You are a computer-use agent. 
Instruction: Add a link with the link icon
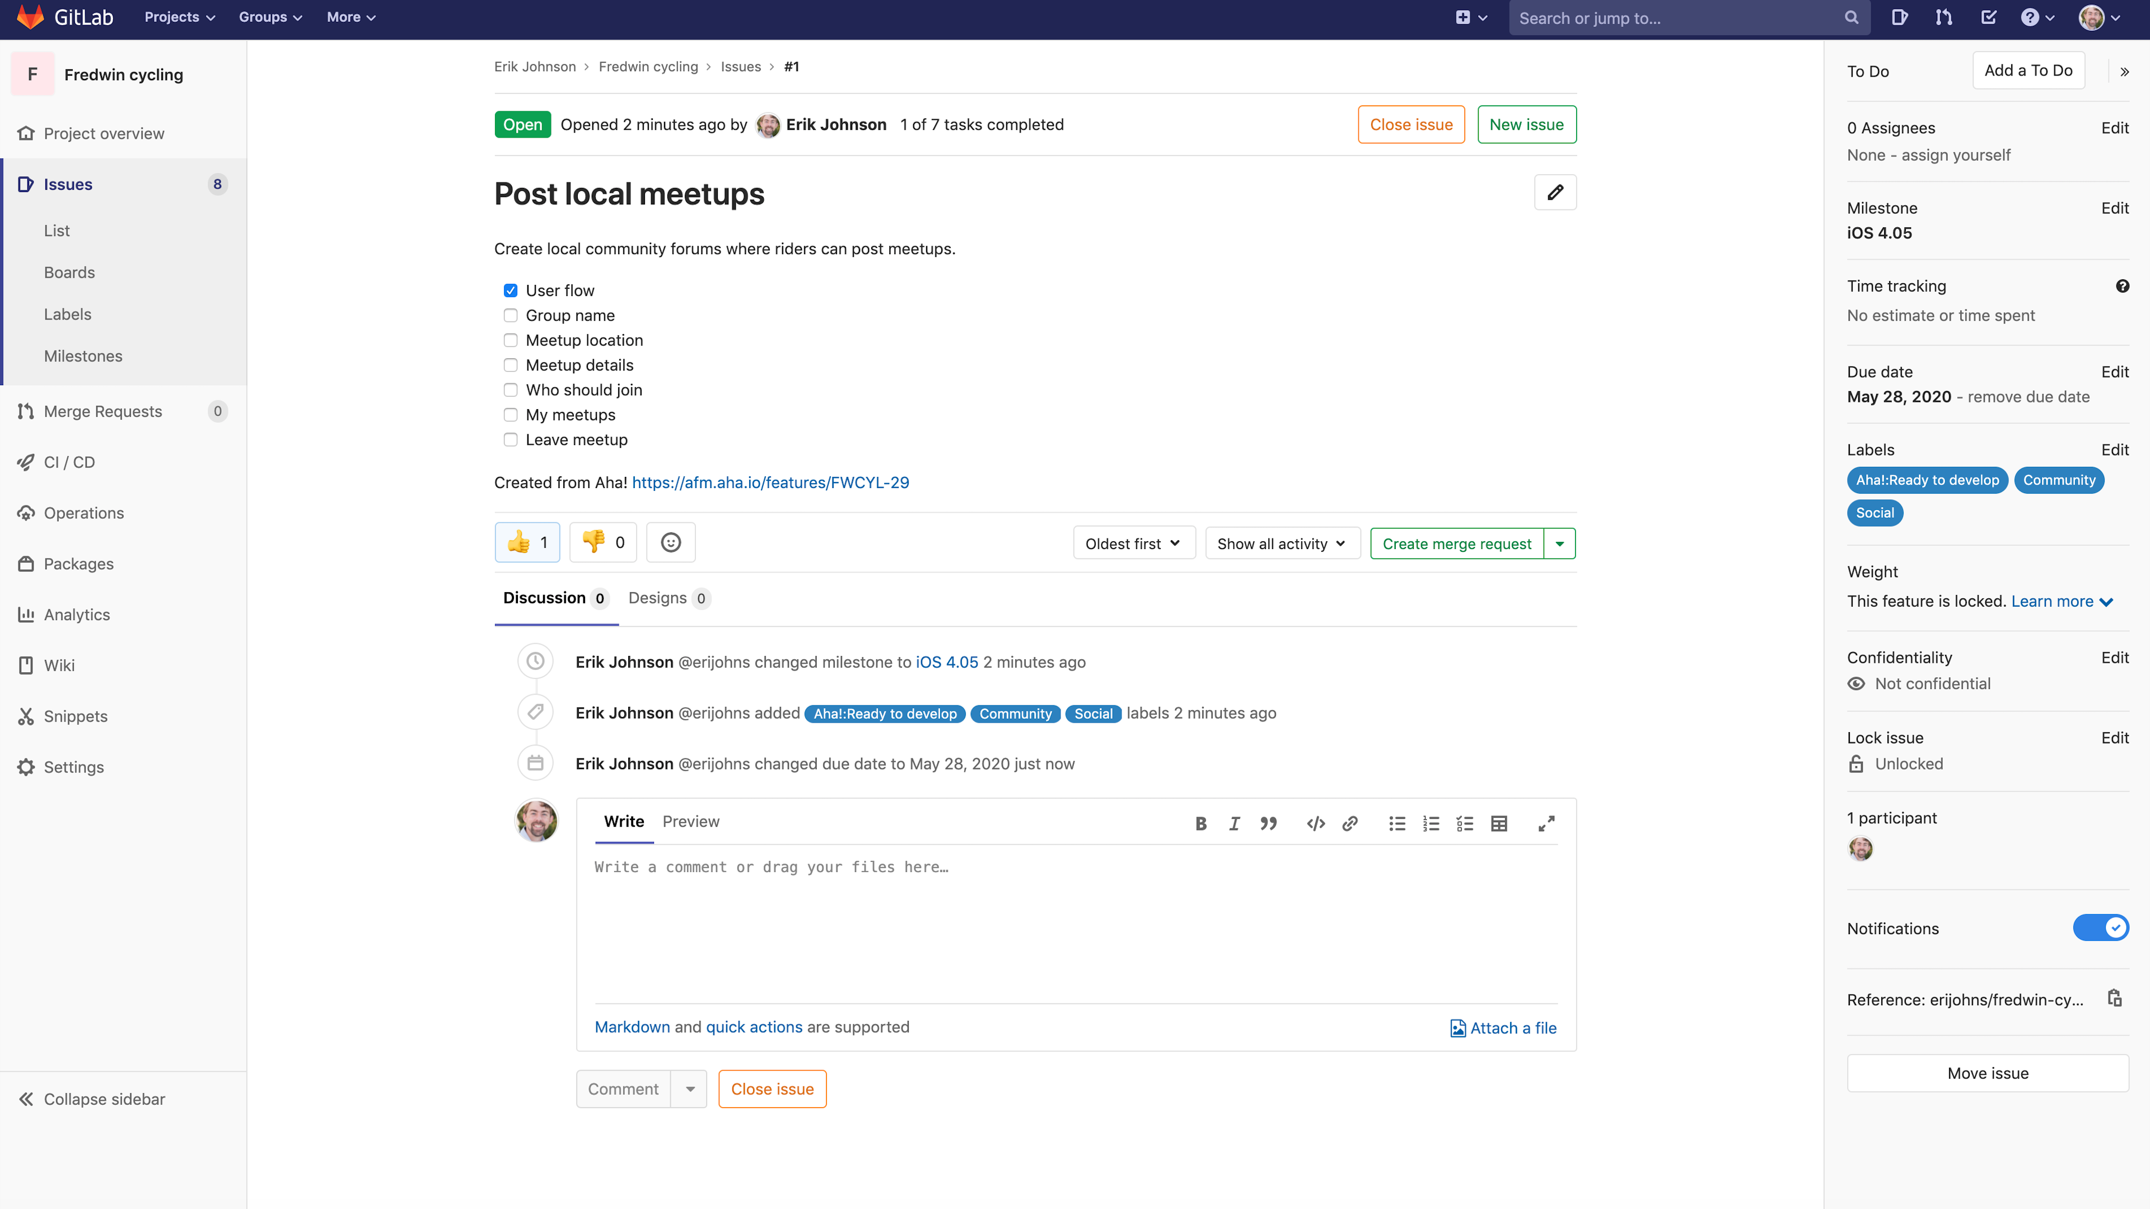[x=1349, y=823]
